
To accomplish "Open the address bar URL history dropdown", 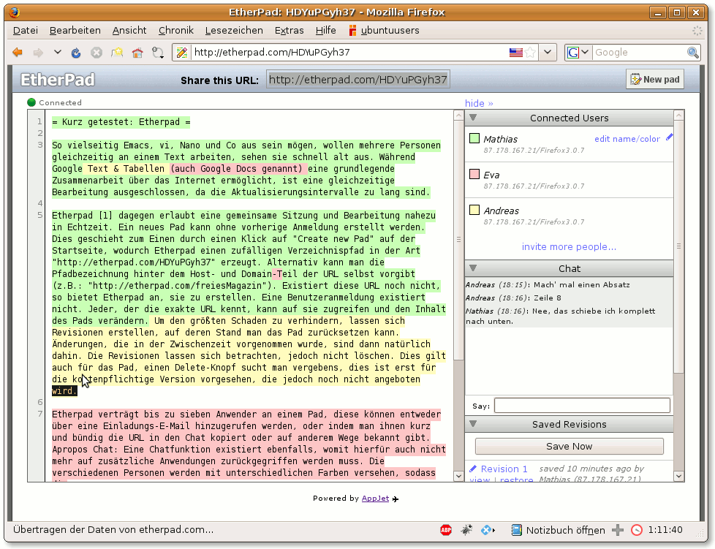I will 548,53.
